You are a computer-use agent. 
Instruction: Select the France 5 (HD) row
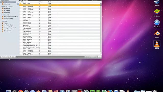pos(60,19)
